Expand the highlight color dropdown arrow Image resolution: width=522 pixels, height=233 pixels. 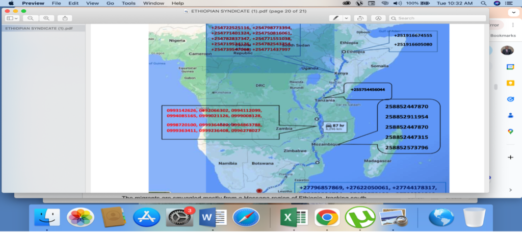tap(346, 18)
